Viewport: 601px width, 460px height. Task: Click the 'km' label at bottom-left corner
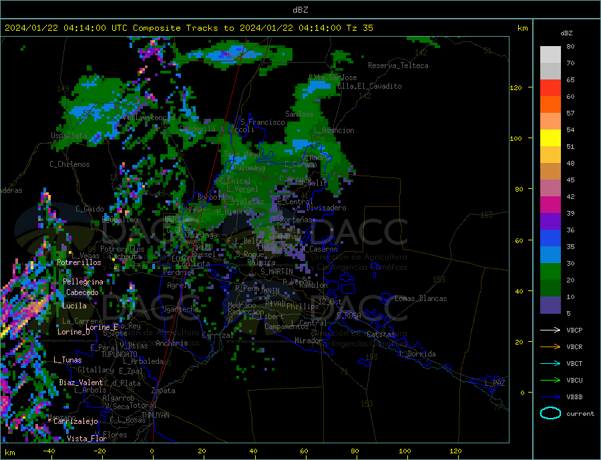[x=10, y=453]
